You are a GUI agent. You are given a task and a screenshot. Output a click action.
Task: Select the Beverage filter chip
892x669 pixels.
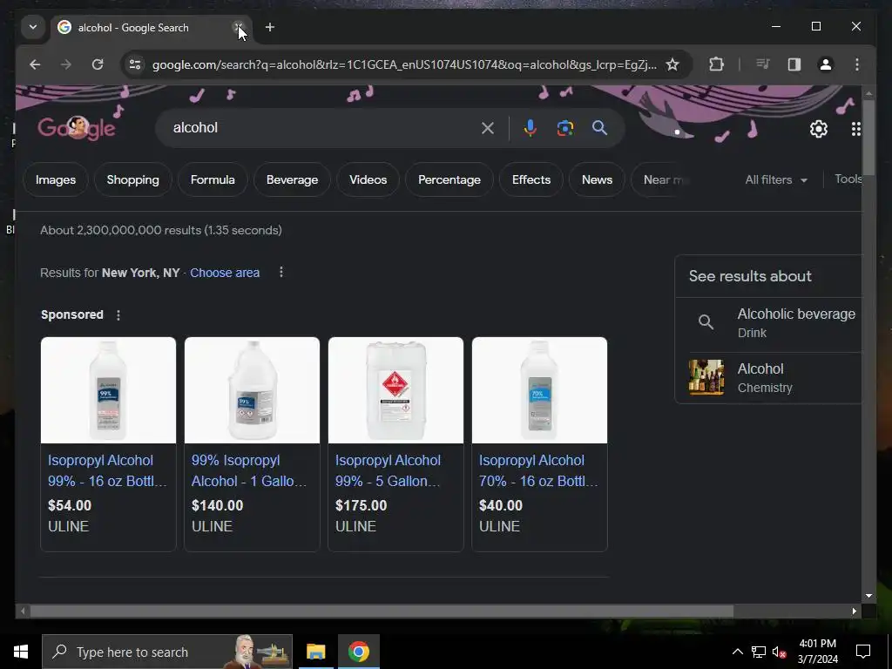pos(293,179)
